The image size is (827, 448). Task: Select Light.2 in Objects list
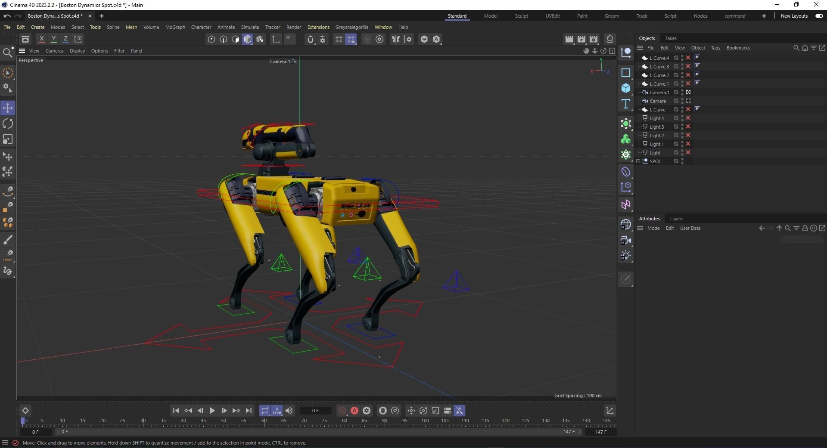[656, 135]
